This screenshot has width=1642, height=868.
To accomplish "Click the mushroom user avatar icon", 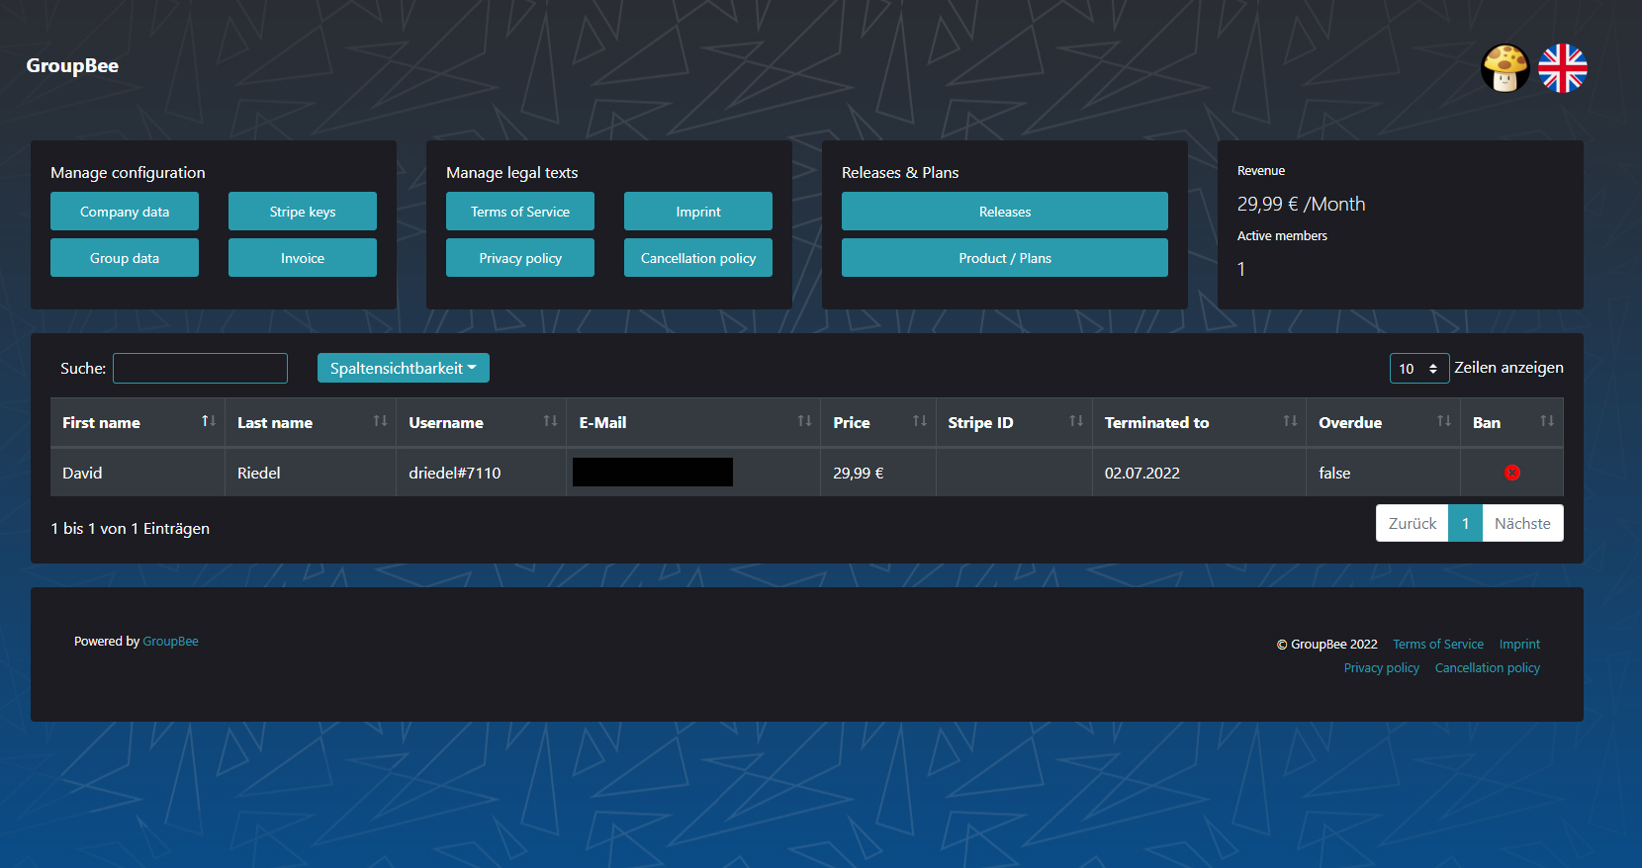I will (x=1505, y=68).
